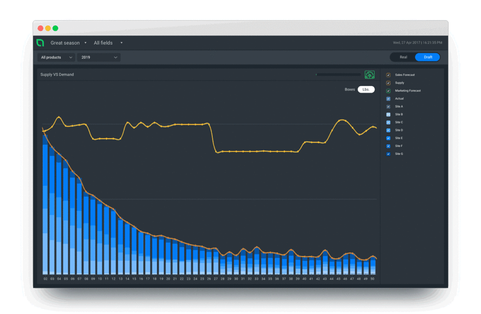Disable the Marketing Forecast checkbox
The image size is (481, 314).
click(388, 91)
